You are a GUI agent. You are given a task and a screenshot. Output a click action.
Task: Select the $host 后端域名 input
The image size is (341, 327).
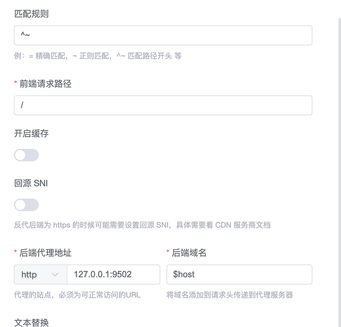[x=239, y=275]
